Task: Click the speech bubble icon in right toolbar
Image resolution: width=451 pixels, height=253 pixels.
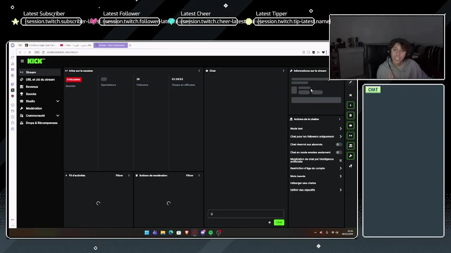Action: pos(351,125)
